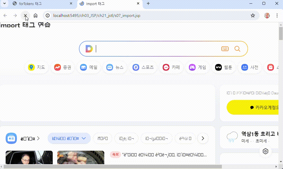
Task: Open the 스포츠 shortcut
Action: 143,67
